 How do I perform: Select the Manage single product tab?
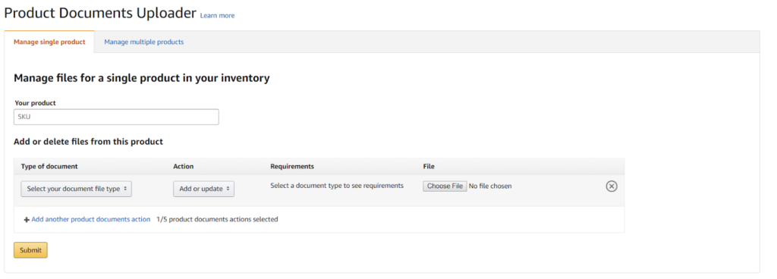pos(49,42)
